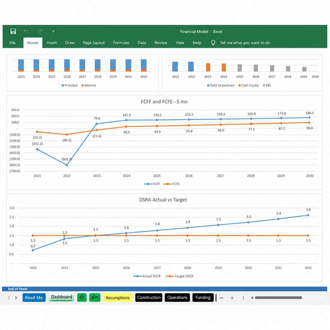Screen dimensions: 330x330
Task: Click the horizontal scrollbar left arrow
Action: (252, 298)
